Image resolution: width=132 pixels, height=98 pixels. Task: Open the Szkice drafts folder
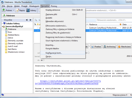pos(10,38)
